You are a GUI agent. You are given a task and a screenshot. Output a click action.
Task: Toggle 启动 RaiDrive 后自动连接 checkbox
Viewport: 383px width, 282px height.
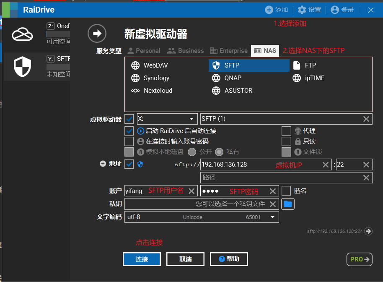click(x=129, y=131)
